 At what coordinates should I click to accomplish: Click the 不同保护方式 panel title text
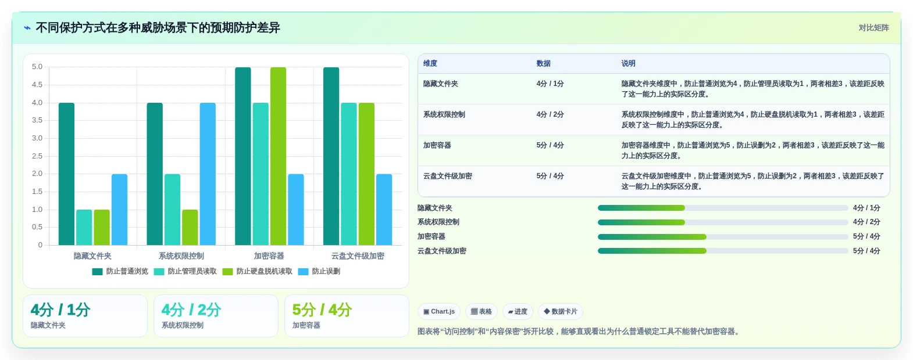[158, 28]
